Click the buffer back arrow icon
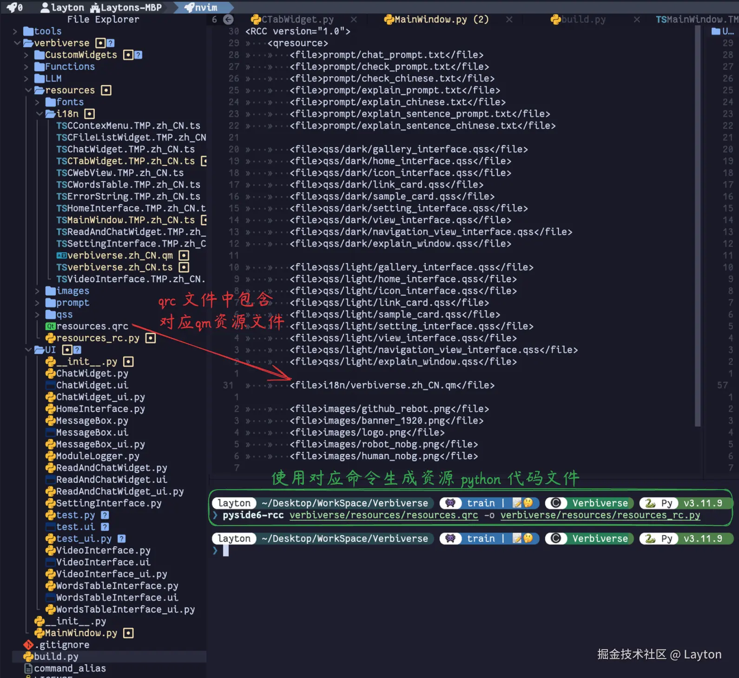739x678 pixels. click(228, 20)
